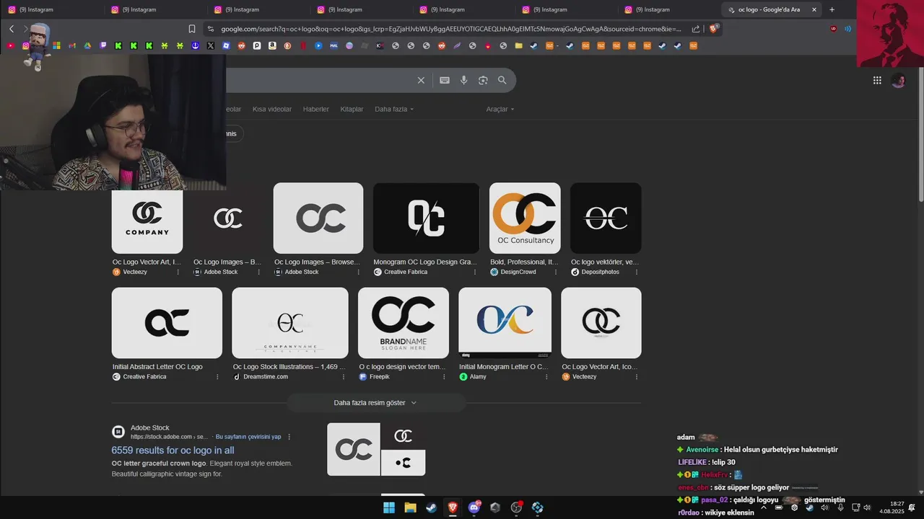Show hidden system tray icons

(x=763, y=507)
